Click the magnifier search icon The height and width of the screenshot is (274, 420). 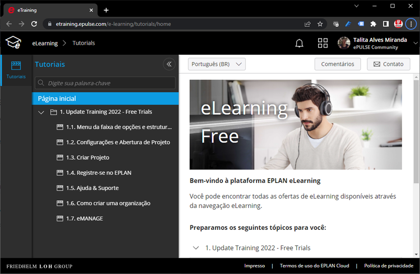coord(41,83)
